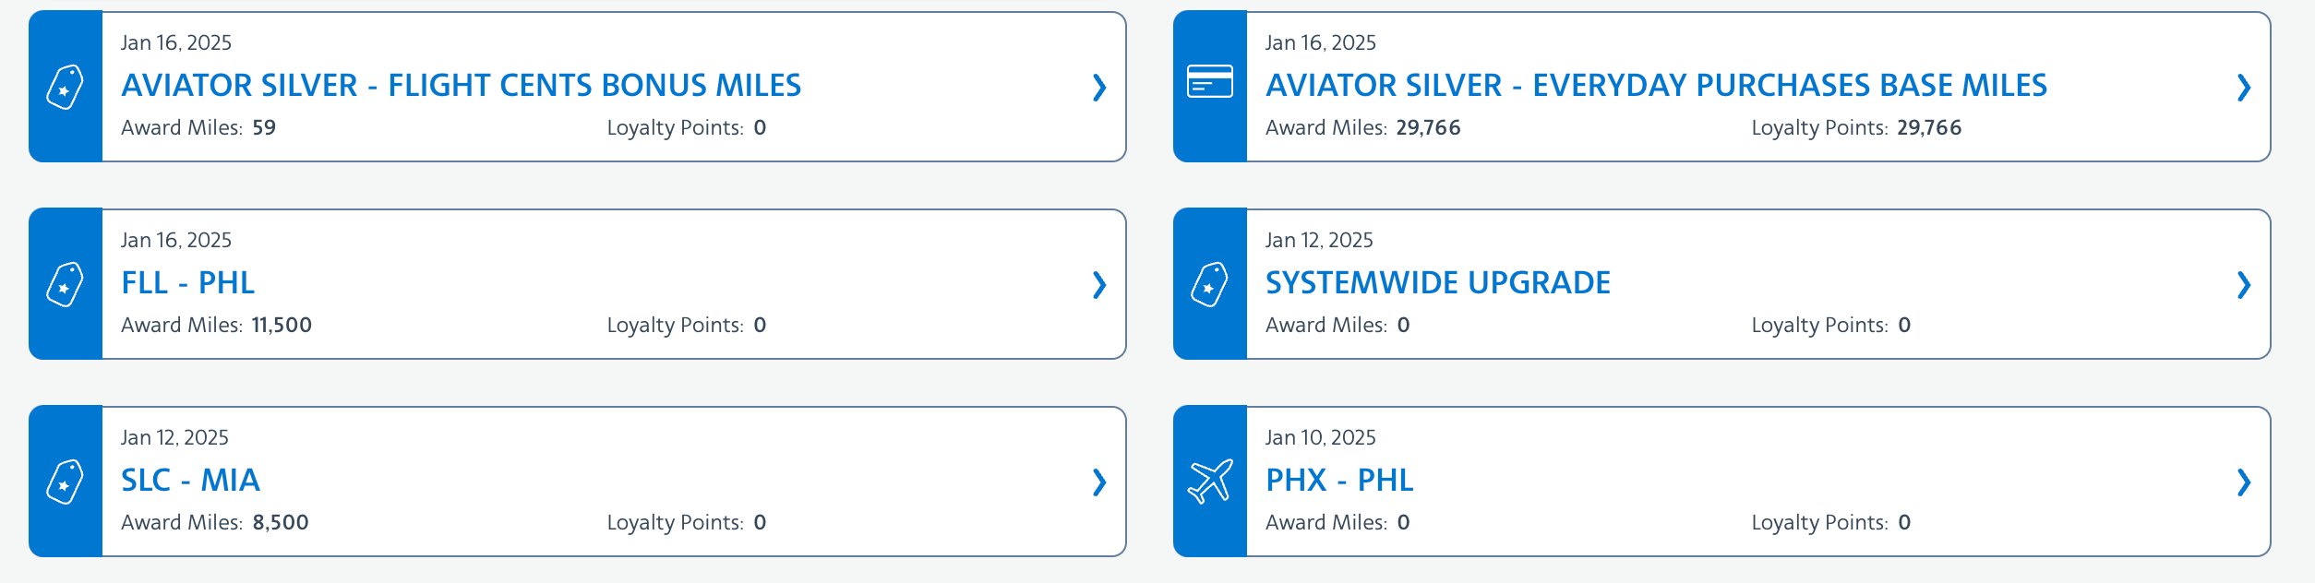Open the PHX - PHL flight title
This screenshot has height=583, width=2315.
1338,481
